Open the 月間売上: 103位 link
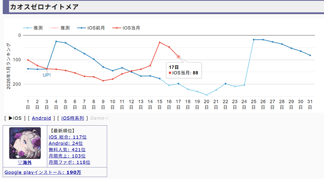The height and width of the screenshot is (179, 324). [67, 156]
